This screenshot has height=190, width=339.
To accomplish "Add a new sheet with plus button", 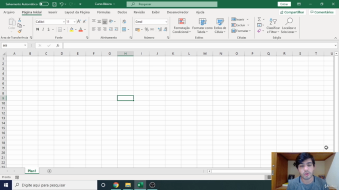I will click(x=49, y=171).
